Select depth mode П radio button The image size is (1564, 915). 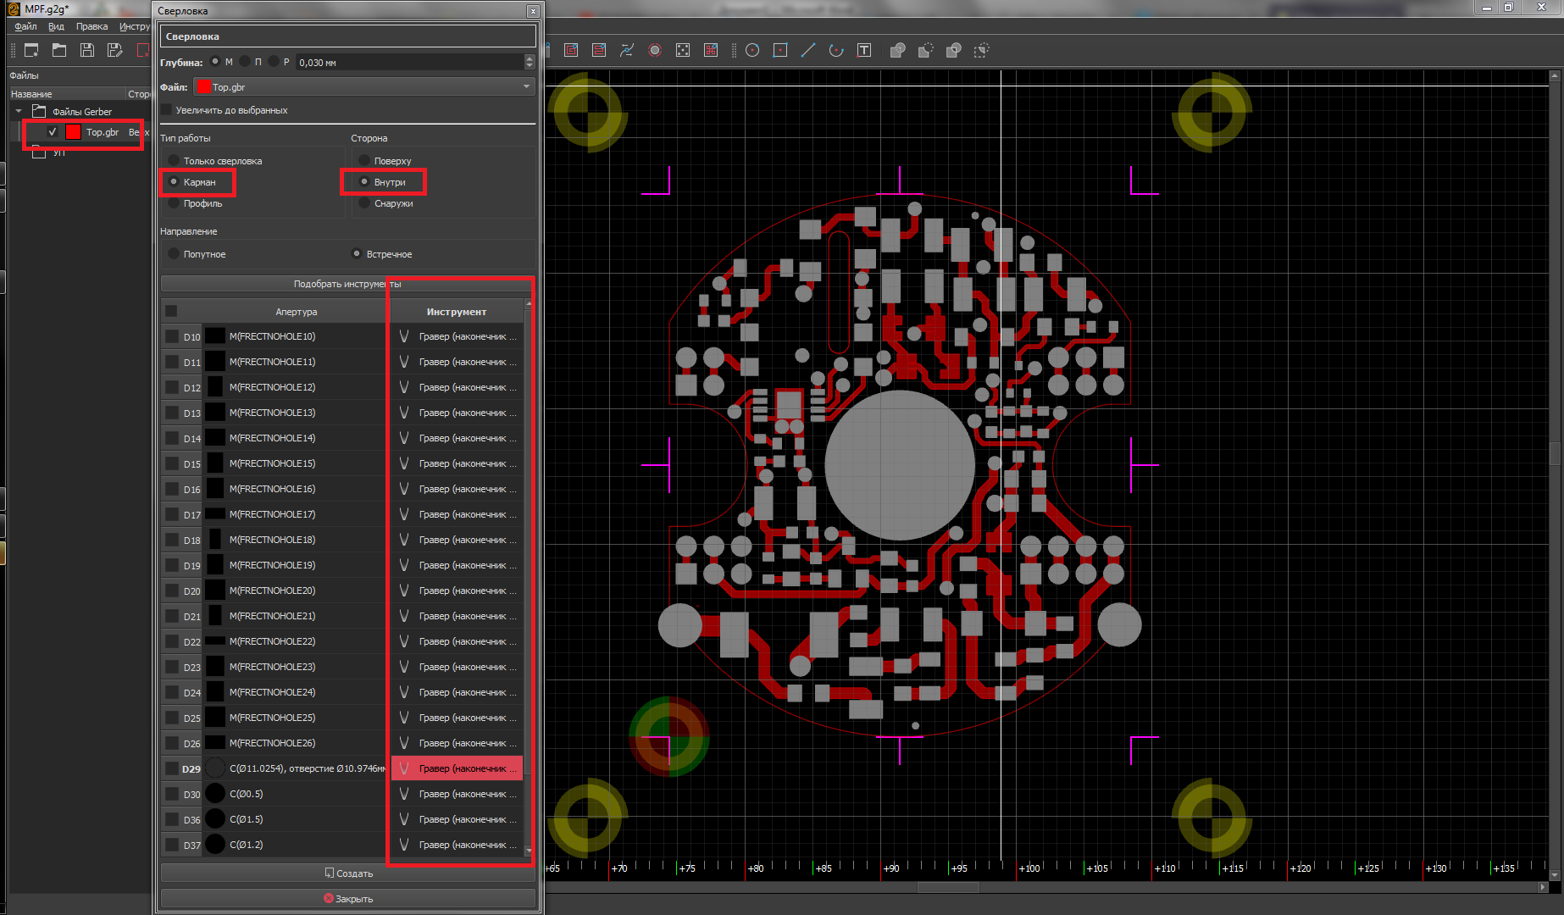click(x=245, y=62)
